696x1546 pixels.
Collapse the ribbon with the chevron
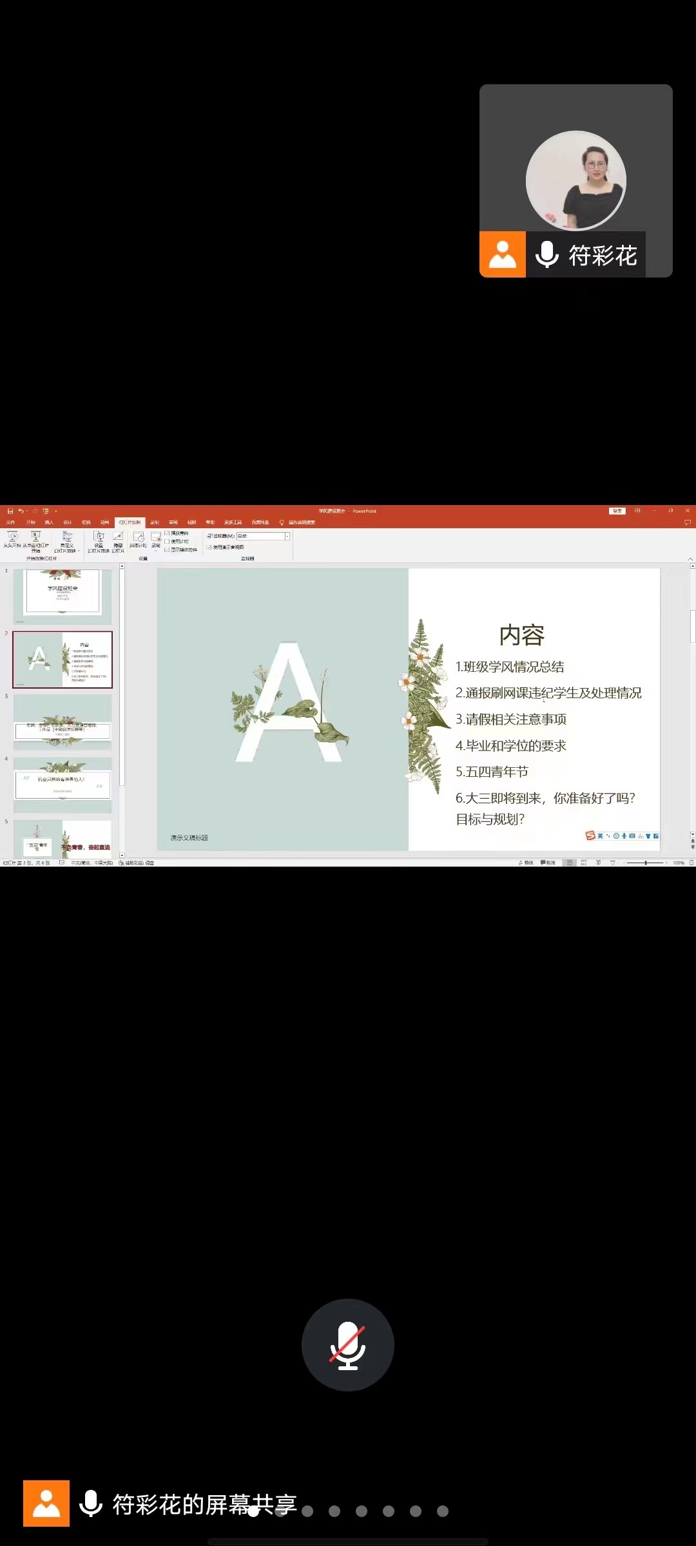690,558
